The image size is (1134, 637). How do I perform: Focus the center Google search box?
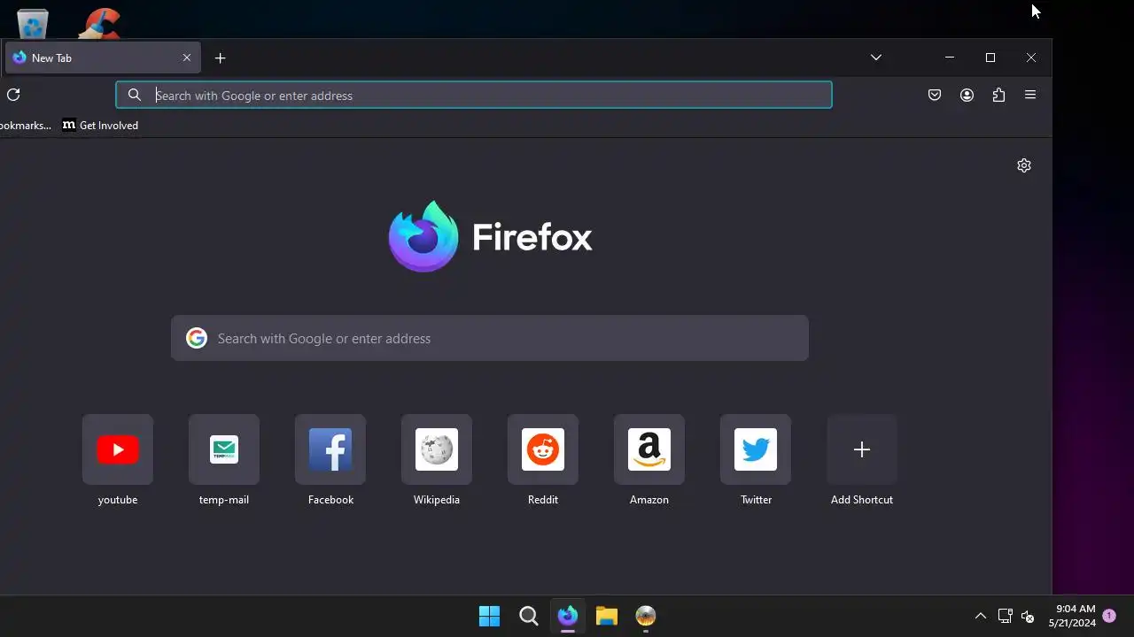click(x=490, y=338)
